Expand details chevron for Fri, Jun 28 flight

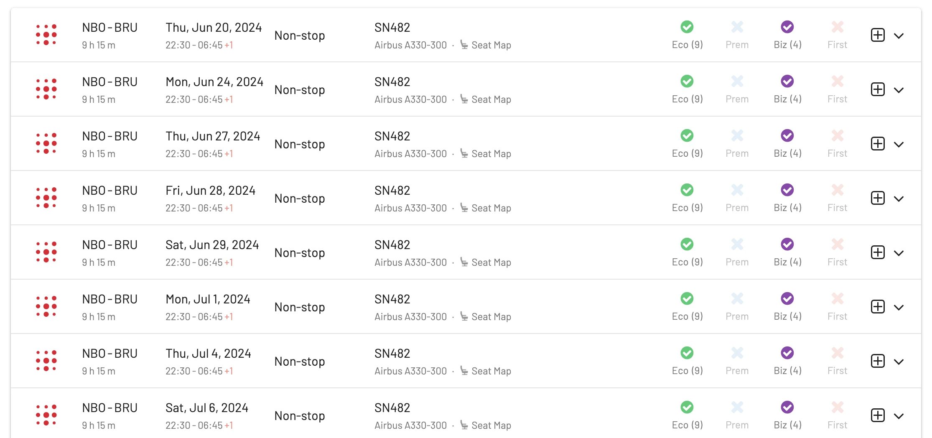(x=899, y=199)
